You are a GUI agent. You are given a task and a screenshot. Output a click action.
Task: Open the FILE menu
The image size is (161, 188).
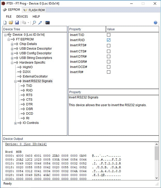coord(9,16)
